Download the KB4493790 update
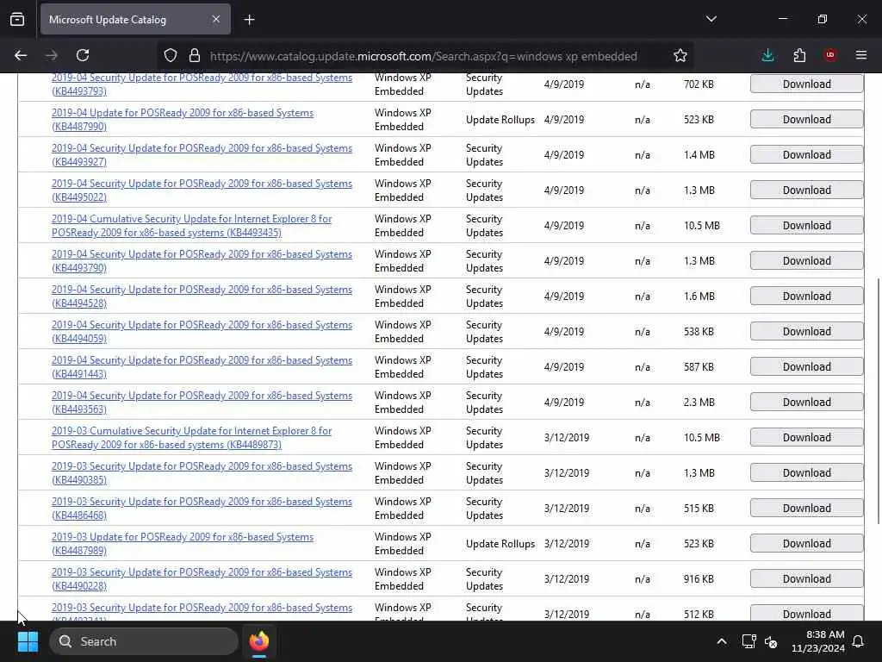This screenshot has width=882, height=662. (x=806, y=260)
